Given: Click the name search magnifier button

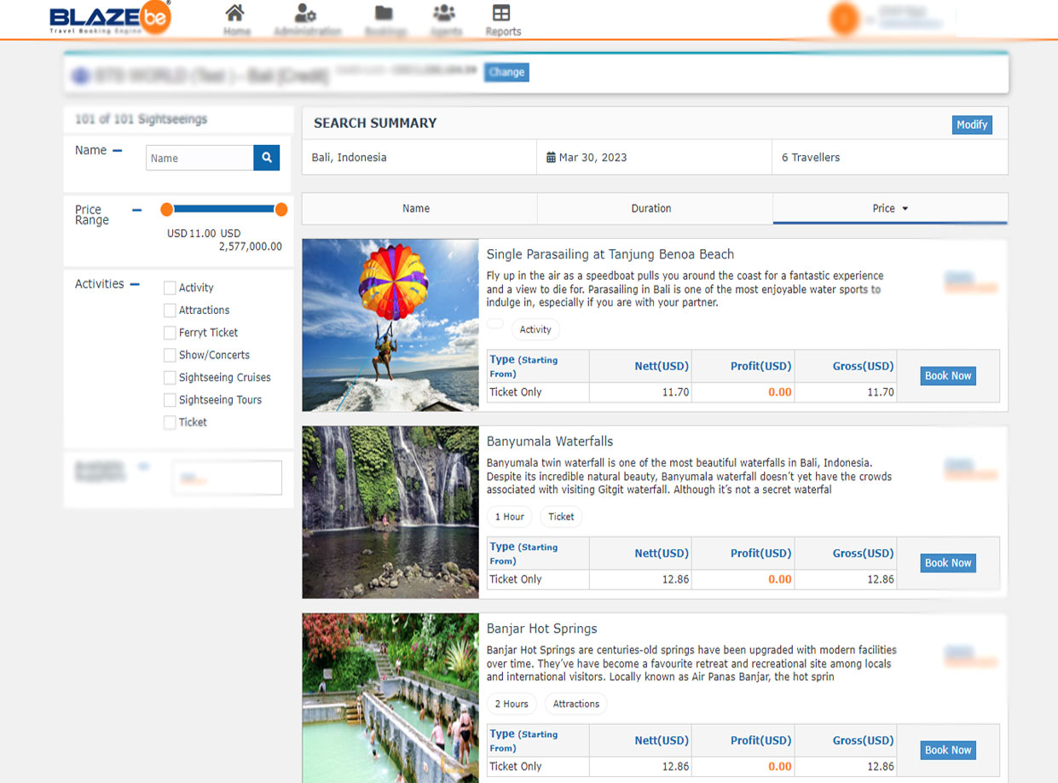Looking at the screenshot, I should (266, 158).
